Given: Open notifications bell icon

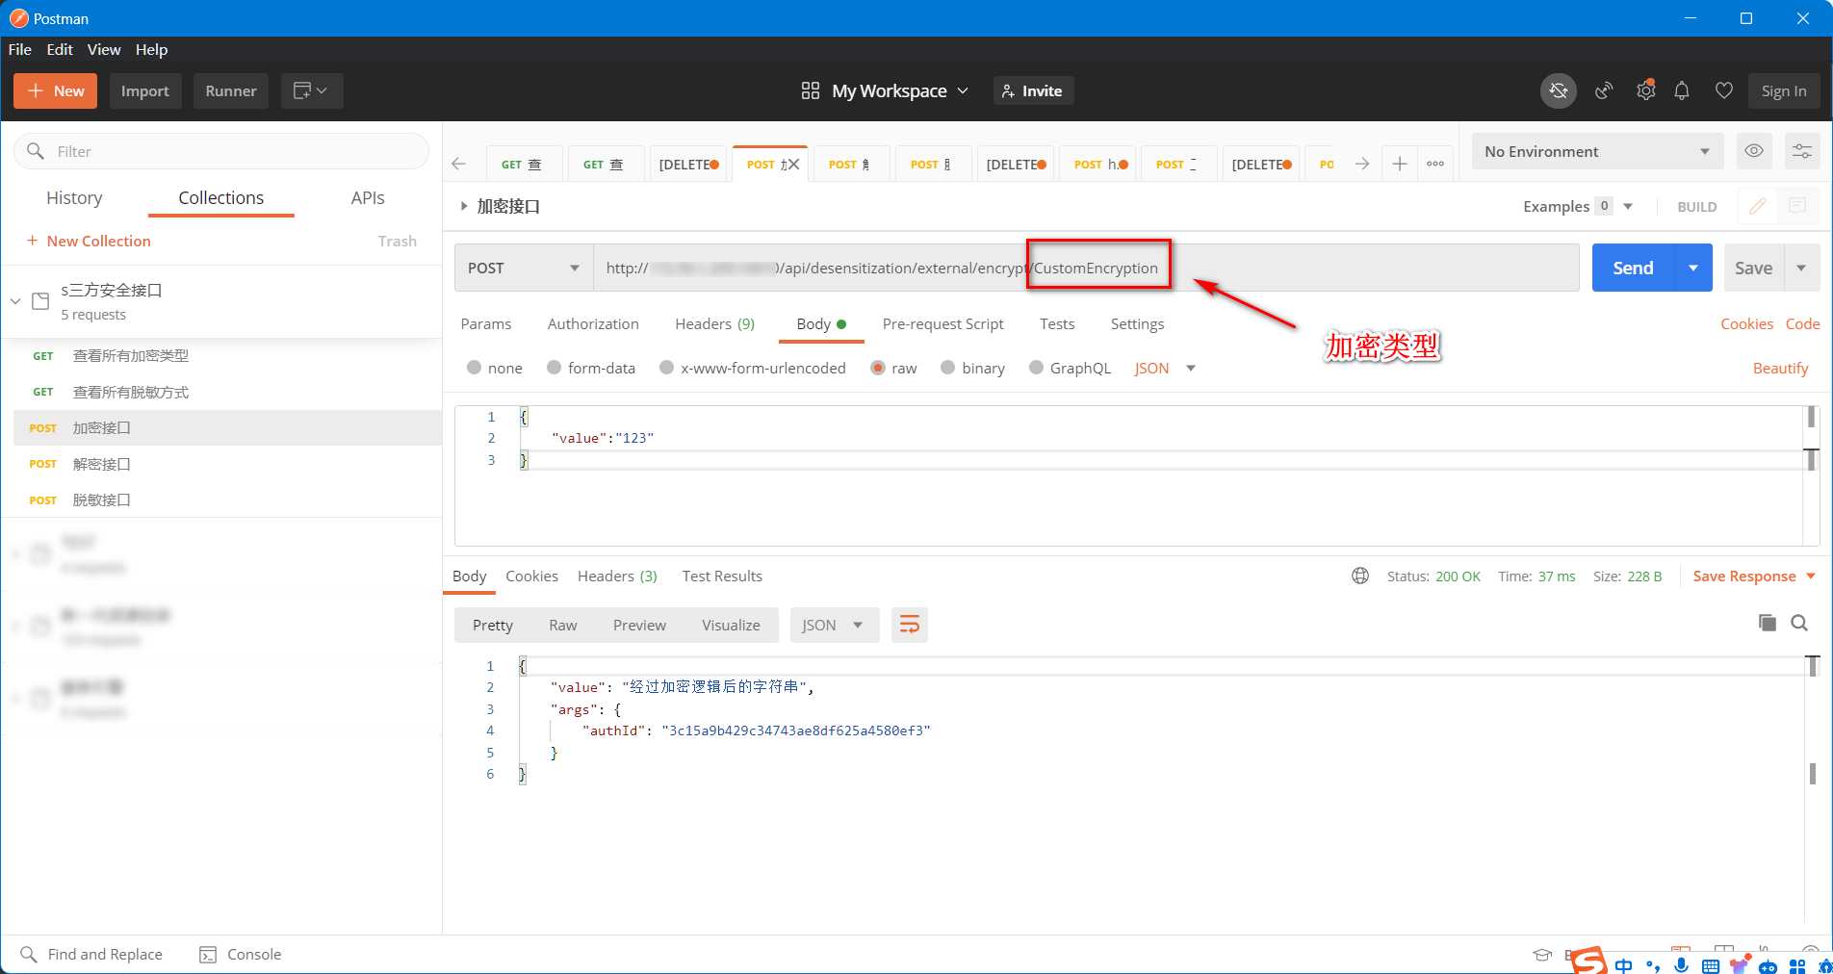Looking at the screenshot, I should (x=1682, y=90).
